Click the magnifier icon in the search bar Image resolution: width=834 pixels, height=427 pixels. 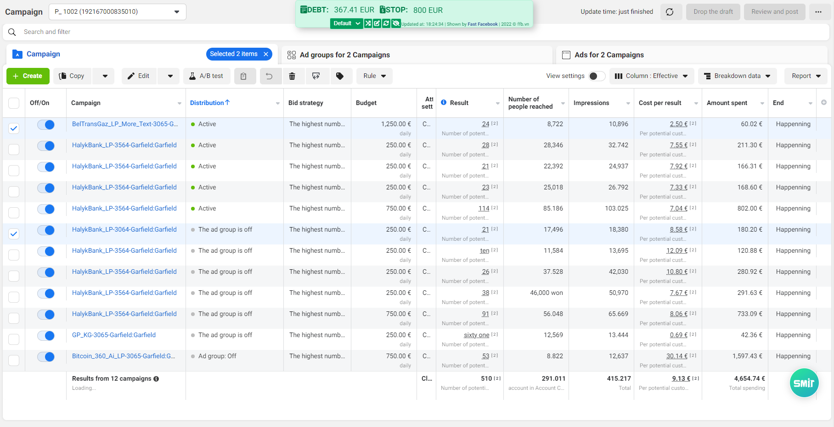12,32
